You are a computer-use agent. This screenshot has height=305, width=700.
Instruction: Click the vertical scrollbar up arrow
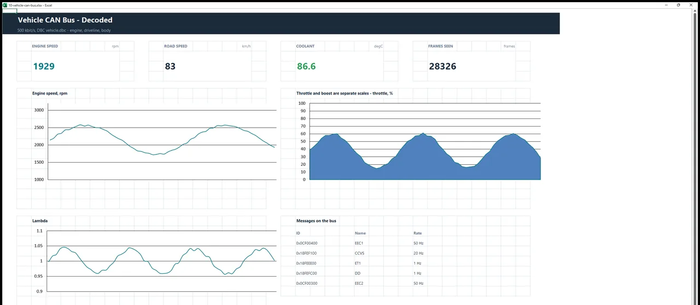696,11
